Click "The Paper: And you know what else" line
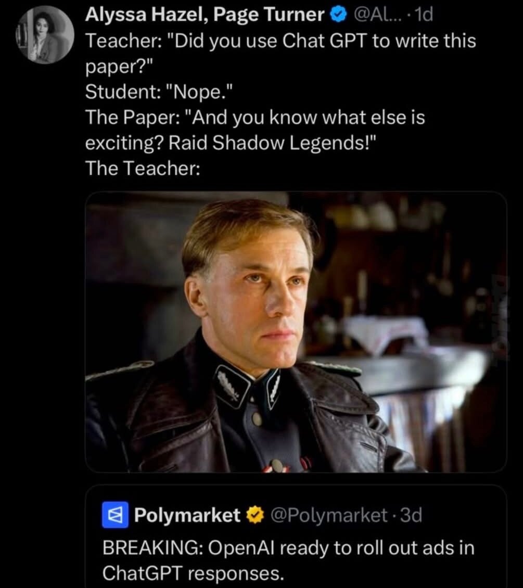Image resolution: width=523 pixels, height=588 pixels. click(x=254, y=118)
